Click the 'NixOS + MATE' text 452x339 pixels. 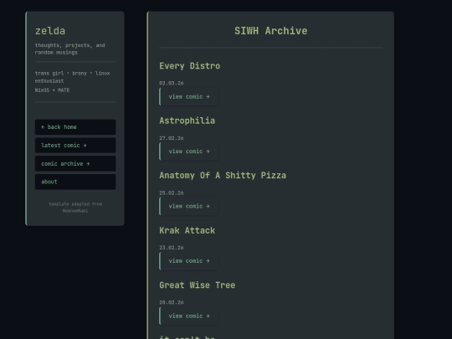pos(52,90)
